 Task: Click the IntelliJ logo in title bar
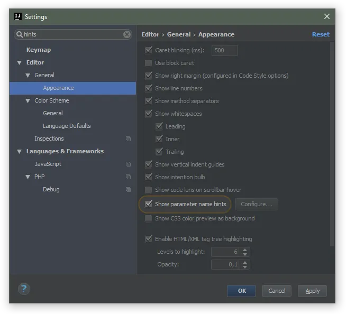click(17, 16)
